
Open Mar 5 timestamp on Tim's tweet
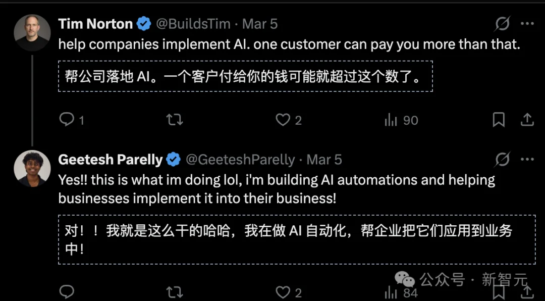pos(260,24)
